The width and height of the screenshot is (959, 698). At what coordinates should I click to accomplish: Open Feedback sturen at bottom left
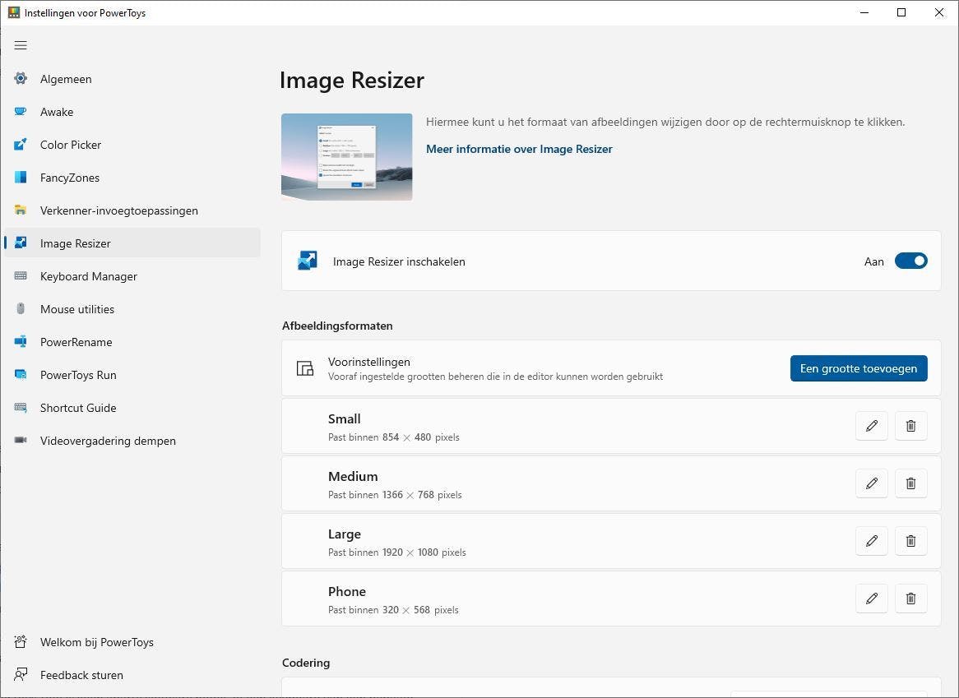(x=81, y=675)
